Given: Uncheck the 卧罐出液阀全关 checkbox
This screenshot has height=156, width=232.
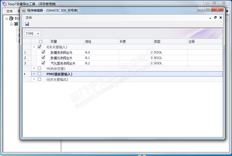Looking at the screenshot, I should click(x=43, y=58).
